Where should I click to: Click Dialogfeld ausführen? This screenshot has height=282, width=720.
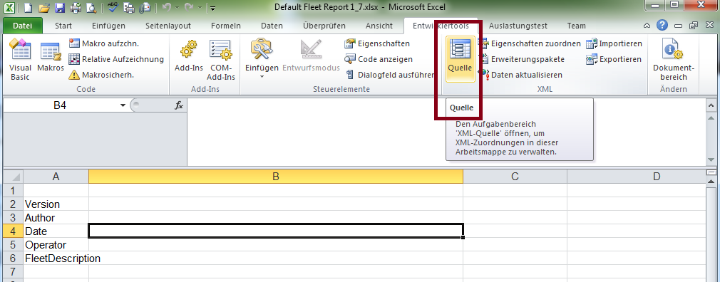[x=389, y=75]
